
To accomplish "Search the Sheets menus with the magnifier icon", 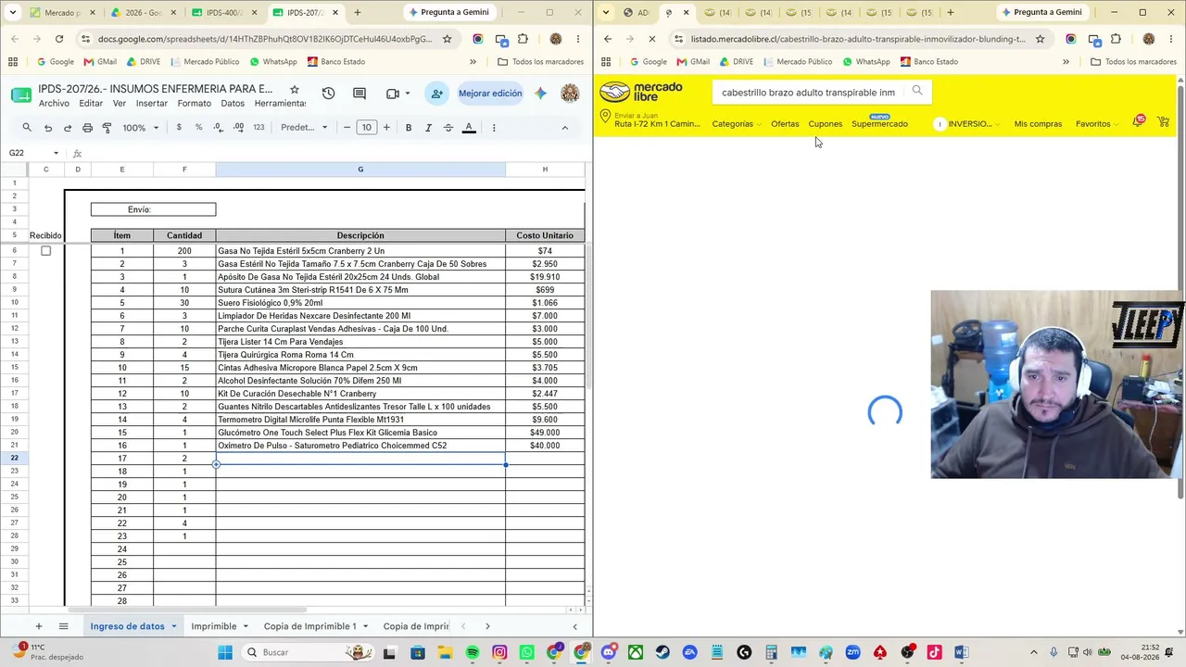I will (x=27, y=128).
